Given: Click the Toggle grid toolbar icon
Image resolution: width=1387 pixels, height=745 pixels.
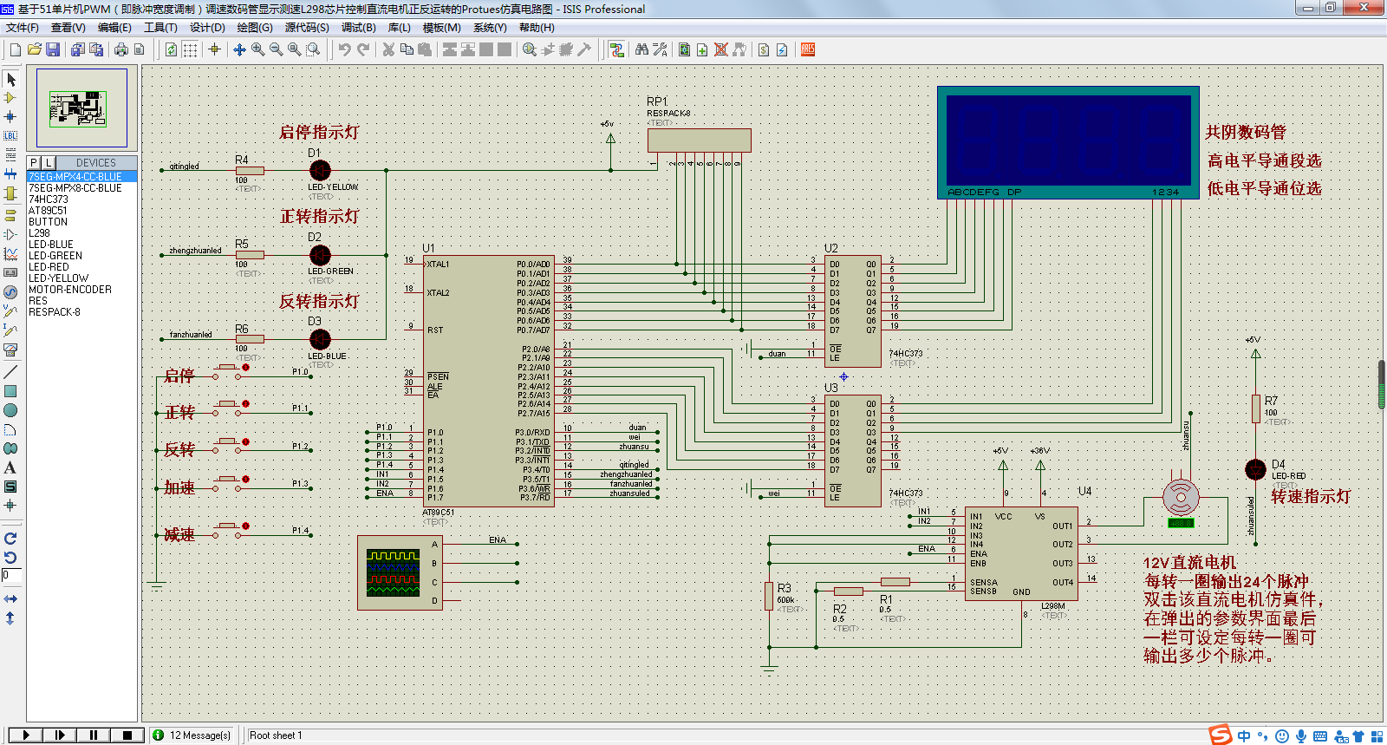Looking at the screenshot, I should click(x=190, y=49).
